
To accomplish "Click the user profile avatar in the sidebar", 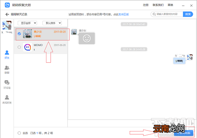I will point(7,25).
